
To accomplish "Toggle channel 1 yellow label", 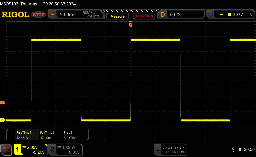I will (x=17, y=149).
